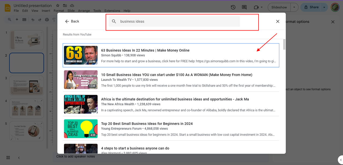Select the Jack Ma Africa video thumbnail
The width and height of the screenshot is (343, 165).
click(81, 104)
